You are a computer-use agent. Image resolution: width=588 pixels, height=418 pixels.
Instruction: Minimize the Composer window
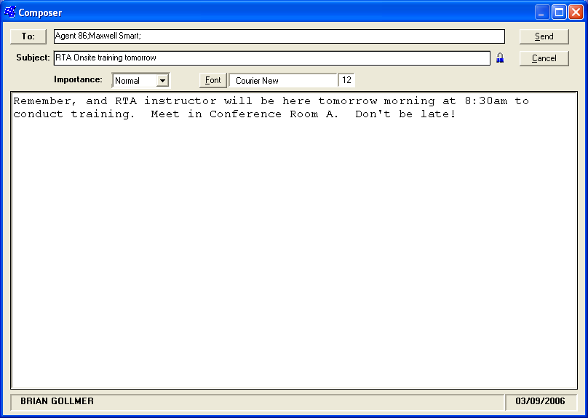[542, 12]
